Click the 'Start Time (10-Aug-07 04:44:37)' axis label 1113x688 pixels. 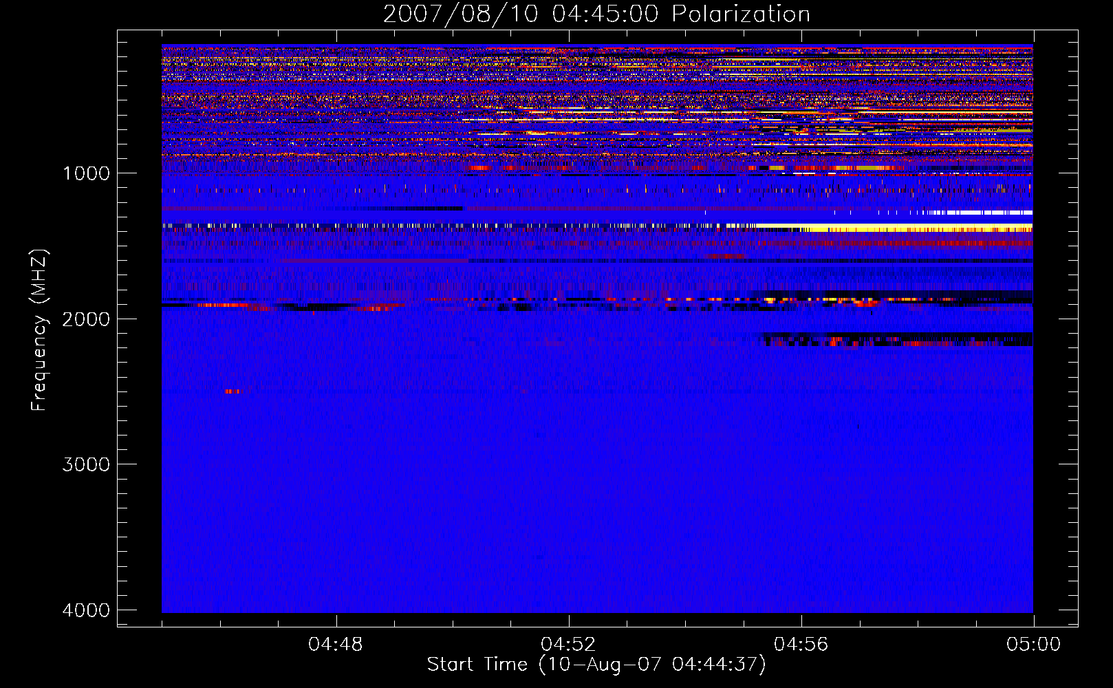tap(596, 665)
